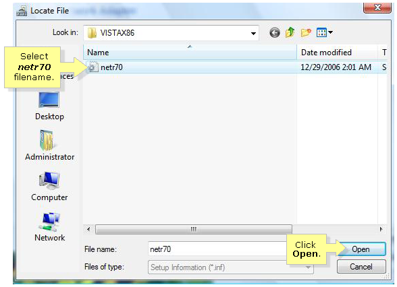
Task: Create a new folder using the toolbar icon
Action: 306,32
